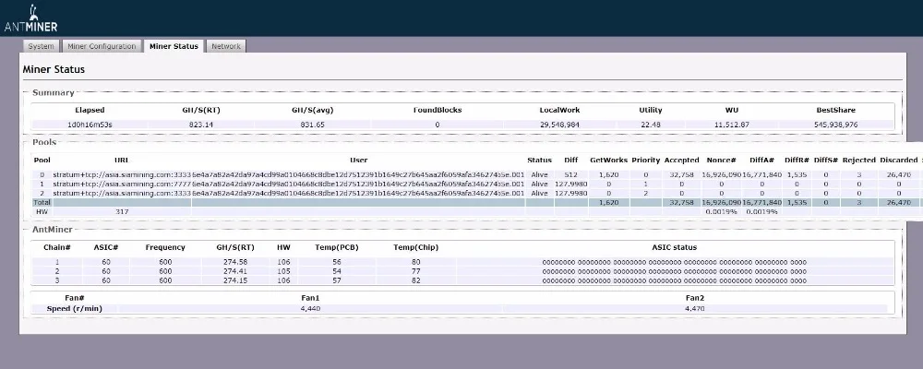The image size is (923, 369).
Task: Click chain 2 Temp(Chip) value 77
Action: click(415, 271)
